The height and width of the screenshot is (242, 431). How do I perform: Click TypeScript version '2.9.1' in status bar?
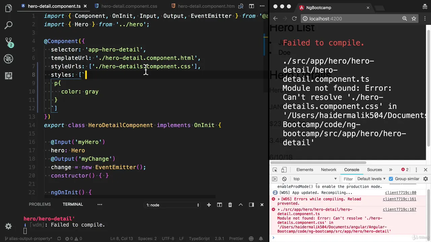click(x=220, y=239)
